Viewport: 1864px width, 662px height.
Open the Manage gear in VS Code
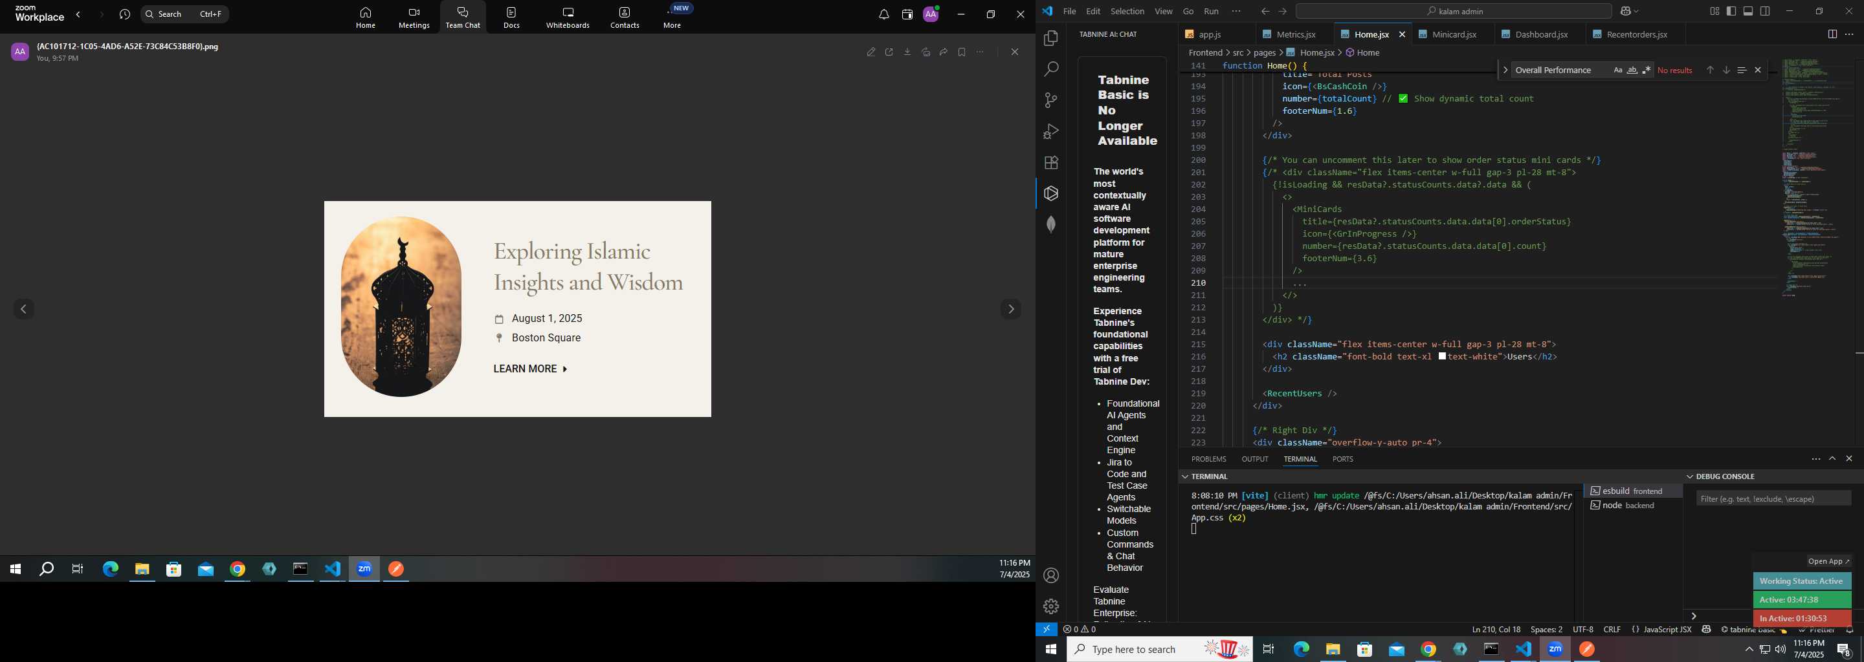tap(1050, 606)
